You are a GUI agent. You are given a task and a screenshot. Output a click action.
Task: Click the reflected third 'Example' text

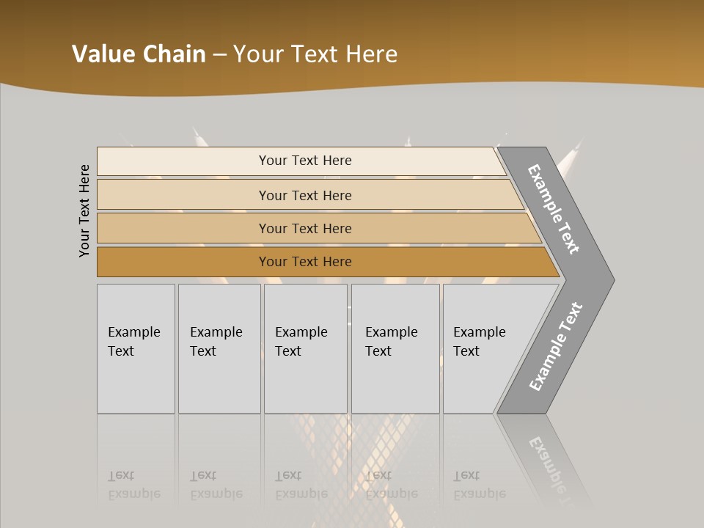coord(301,494)
